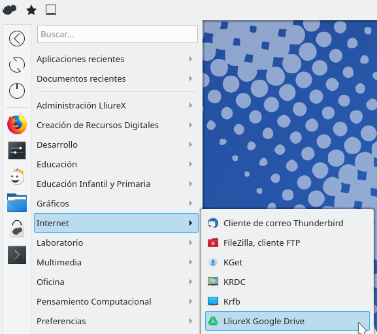Expand the Multimedia category
Image resolution: width=377 pixels, height=334 pixels.
(x=116, y=262)
